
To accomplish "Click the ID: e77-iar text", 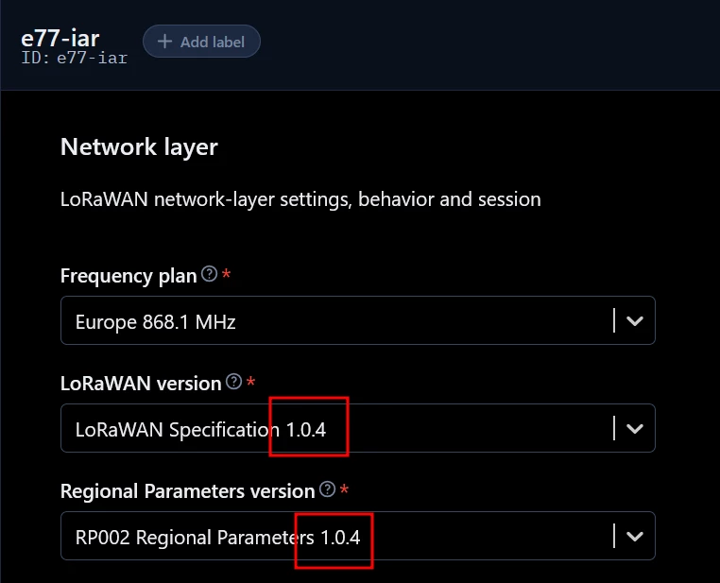I will click(75, 59).
